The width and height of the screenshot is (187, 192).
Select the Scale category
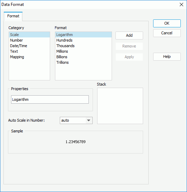point(29,35)
